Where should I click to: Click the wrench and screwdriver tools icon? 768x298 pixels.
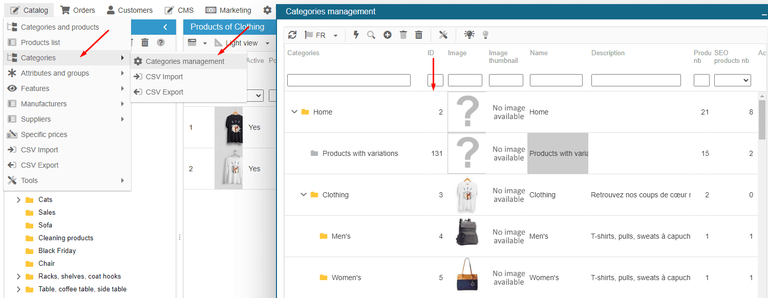(443, 35)
